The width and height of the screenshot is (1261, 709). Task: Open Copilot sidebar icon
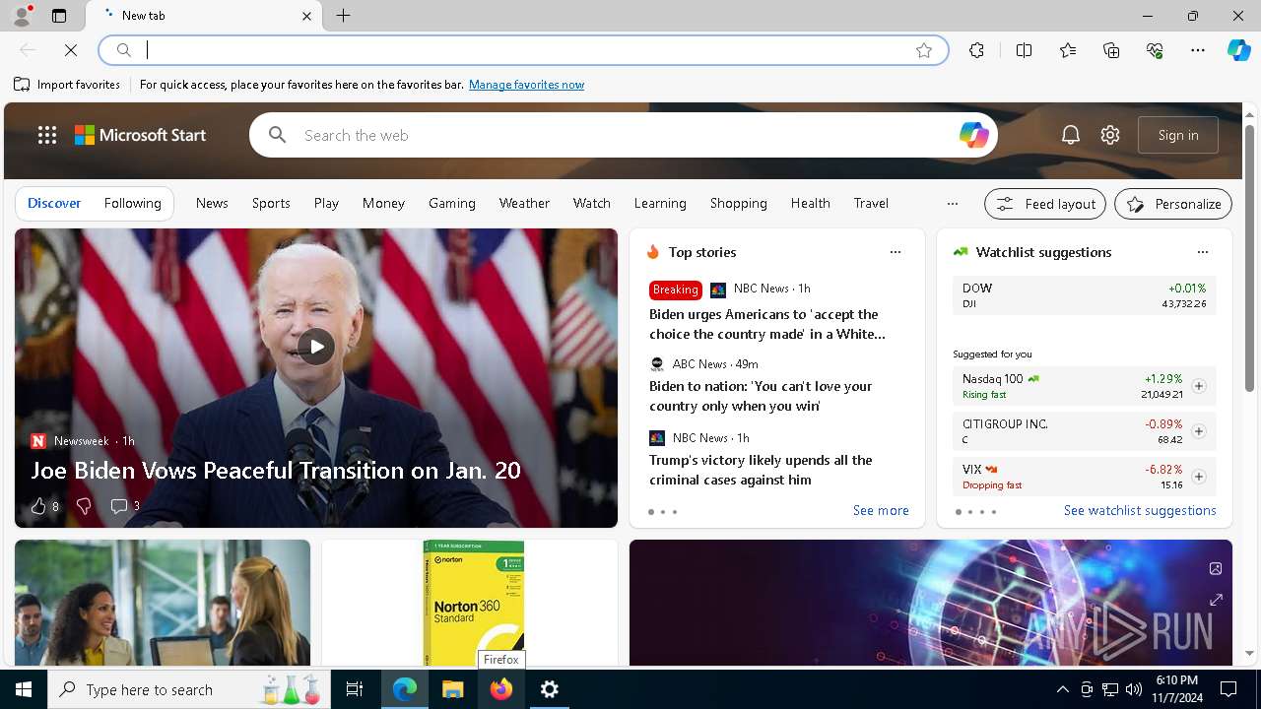1238,50
